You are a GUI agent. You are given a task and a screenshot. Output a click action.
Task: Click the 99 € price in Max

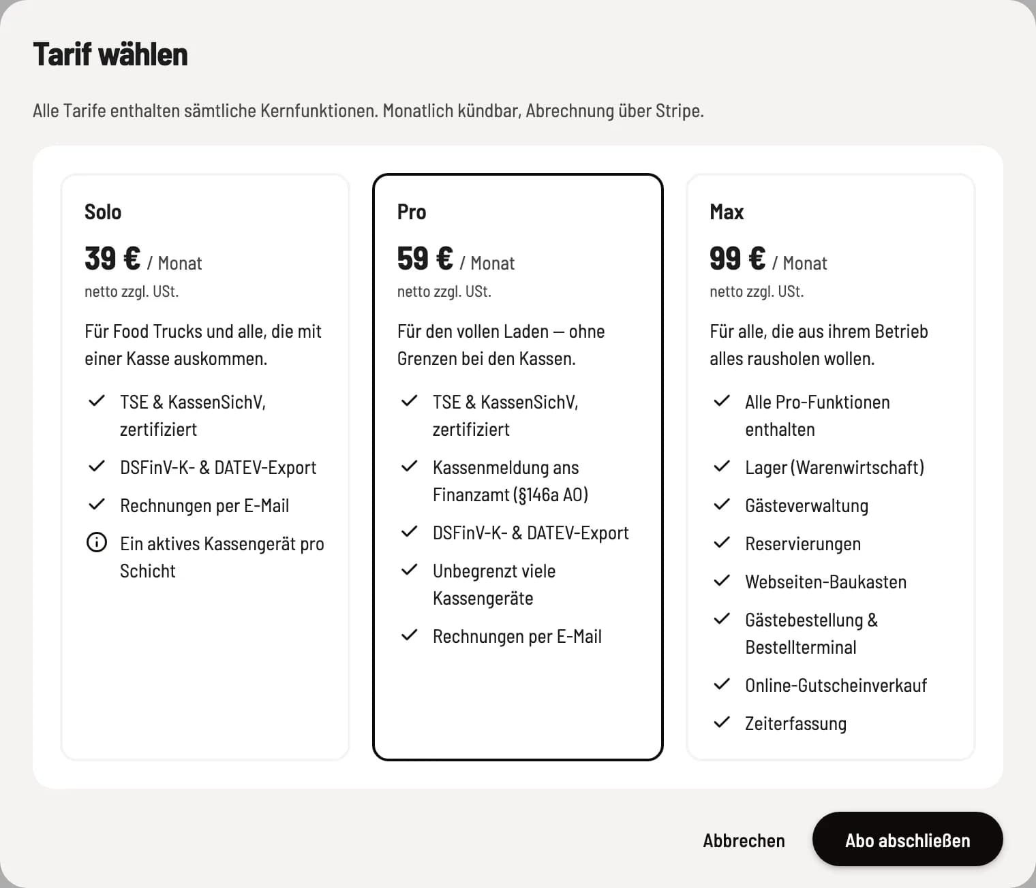(737, 259)
